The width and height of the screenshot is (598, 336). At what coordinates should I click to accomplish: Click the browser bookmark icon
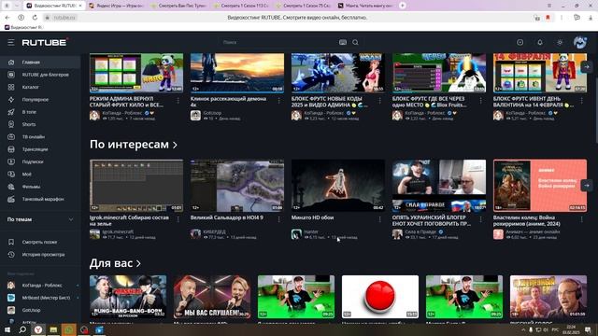tap(548, 18)
